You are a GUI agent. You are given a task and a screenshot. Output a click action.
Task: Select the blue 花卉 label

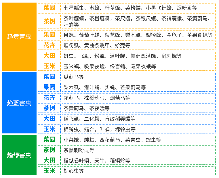tap(49, 98)
